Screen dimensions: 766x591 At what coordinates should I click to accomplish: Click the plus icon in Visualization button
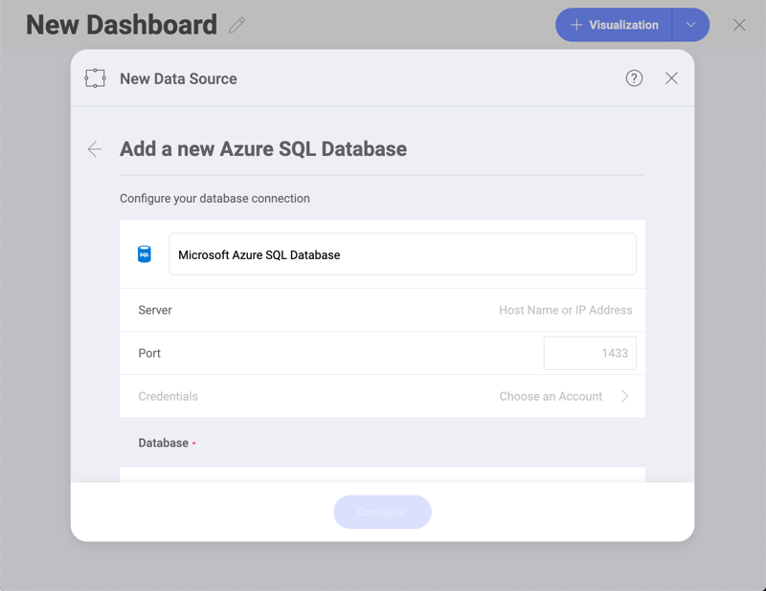[x=576, y=25]
